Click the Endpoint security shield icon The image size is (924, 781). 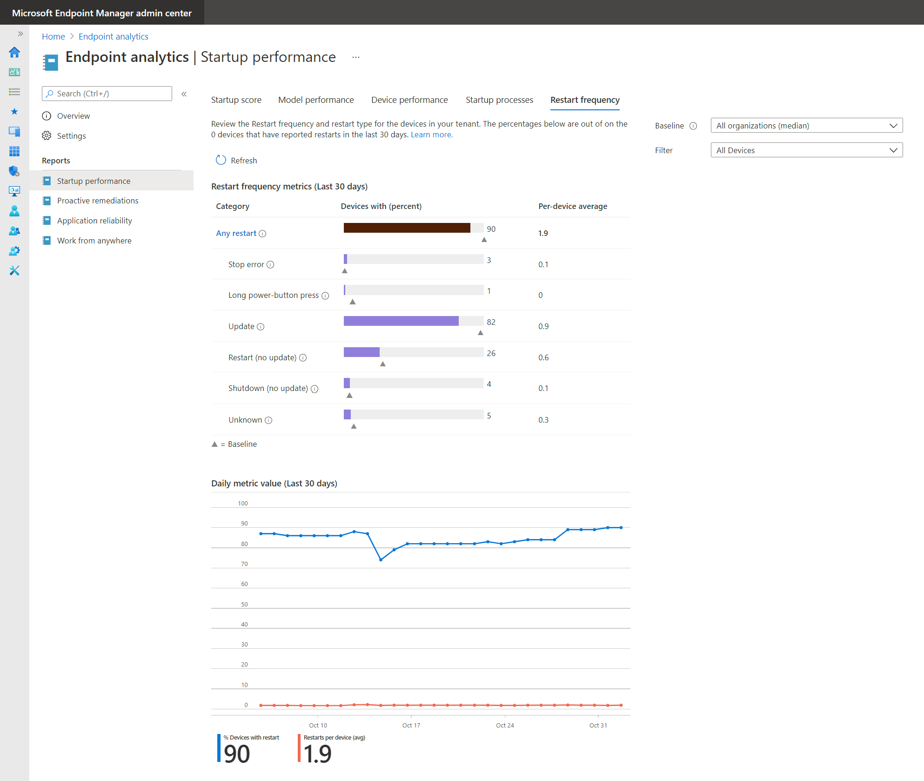[14, 171]
